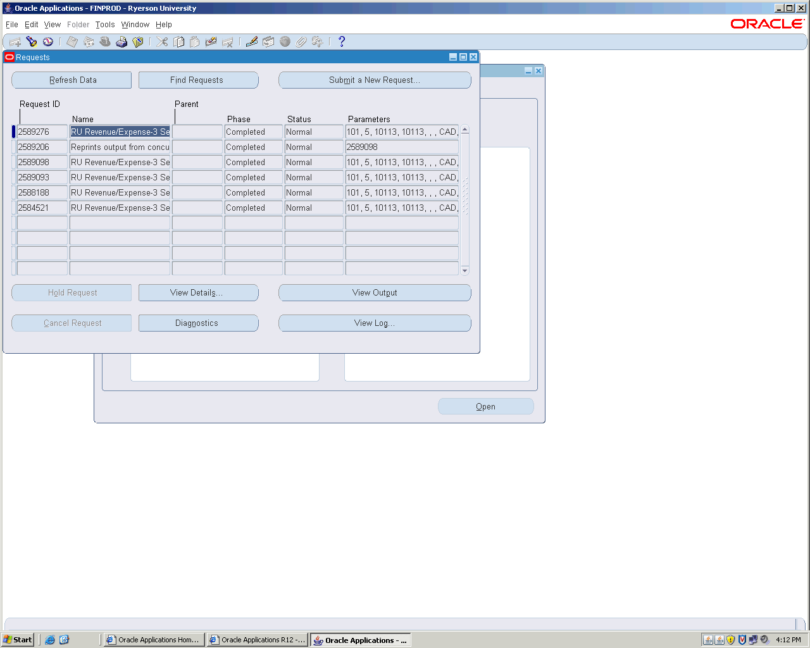Click the Cut scissors toolbar icon
The height and width of the screenshot is (648, 810).
[163, 42]
